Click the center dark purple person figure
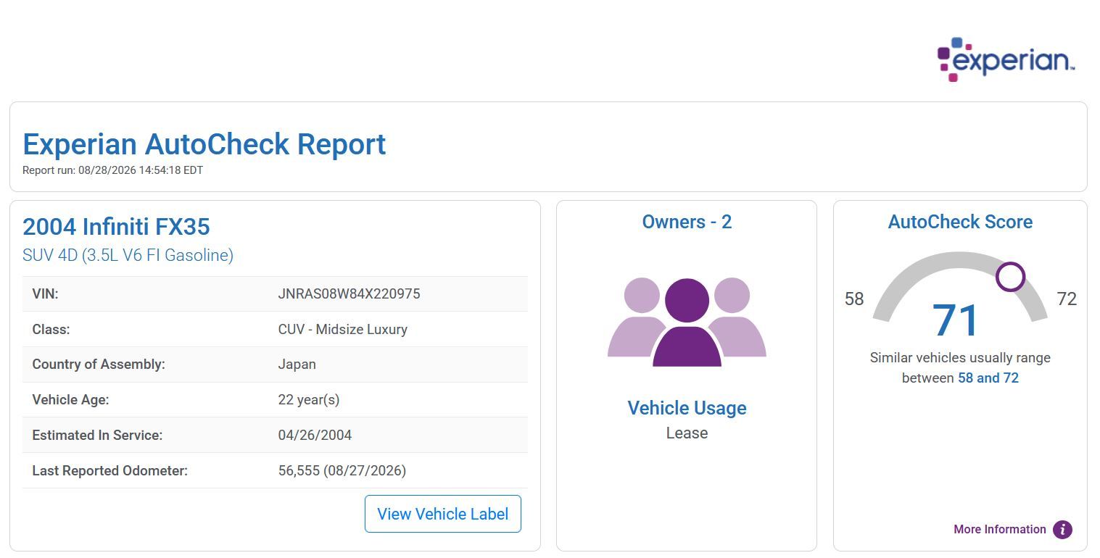This screenshot has height=558, width=1100. tap(687, 322)
